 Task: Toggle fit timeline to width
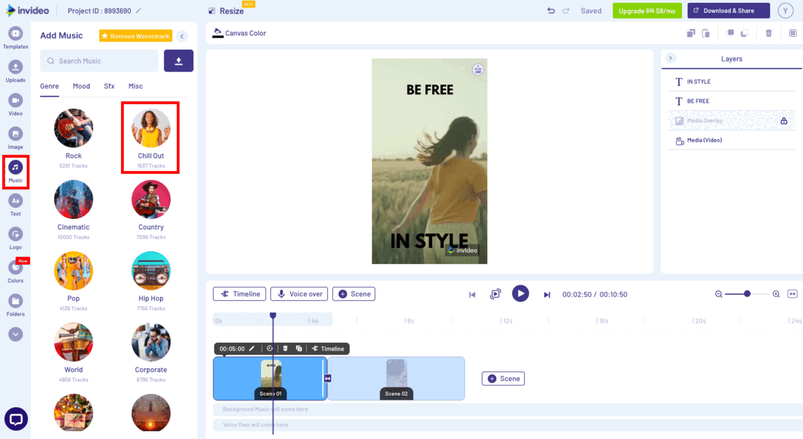click(792, 294)
